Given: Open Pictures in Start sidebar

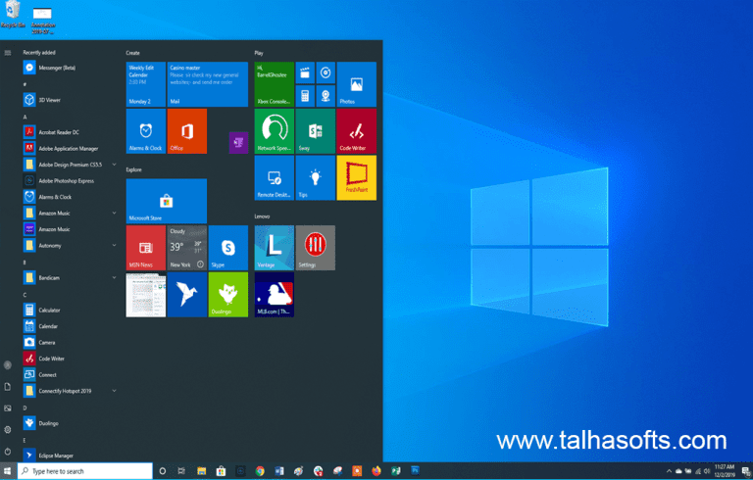Looking at the screenshot, I should point(8,408).
